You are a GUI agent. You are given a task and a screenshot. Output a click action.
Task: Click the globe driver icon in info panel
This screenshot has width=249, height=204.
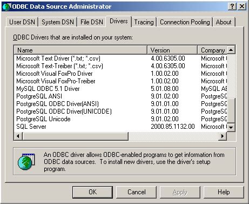click(x=26, y=161)
